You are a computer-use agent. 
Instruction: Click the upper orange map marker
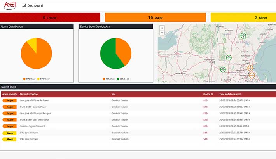[x=251, y=68]
